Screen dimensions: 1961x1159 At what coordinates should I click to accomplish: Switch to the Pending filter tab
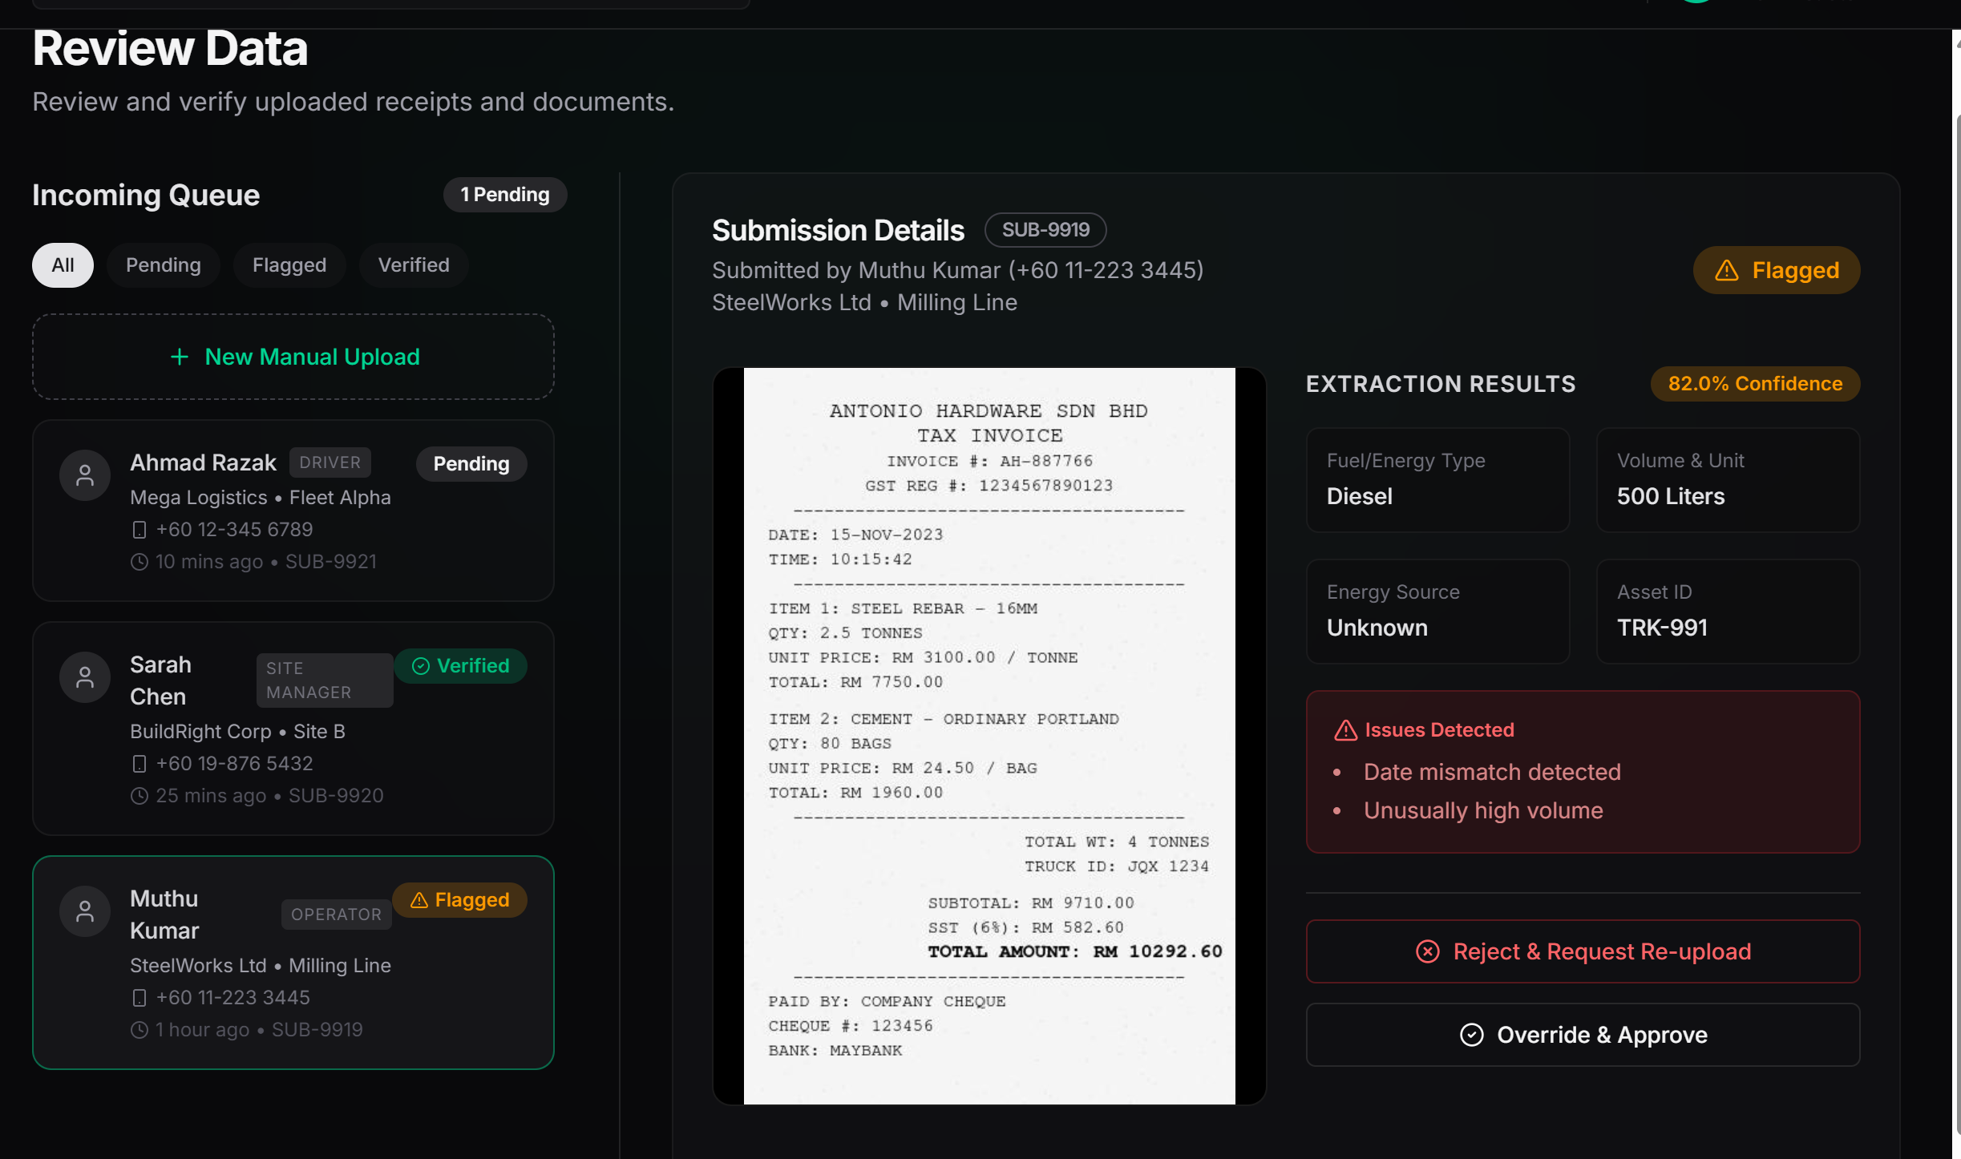coord(164,265)
